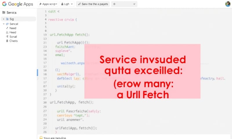Image resolution: width=232 pixels, height=139 pixels.
Task: Click the Senics folder icon
Action: pyautogui.click(x=3, y=13)
